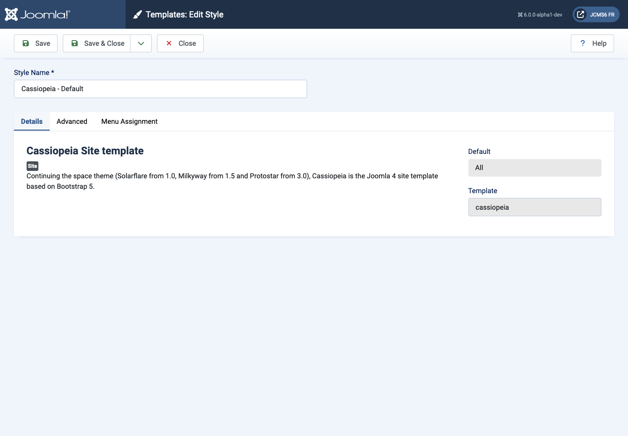628x436 pixels.
Task: Click the Template field showing cassiopeia
Action: [x=535, y=207]
